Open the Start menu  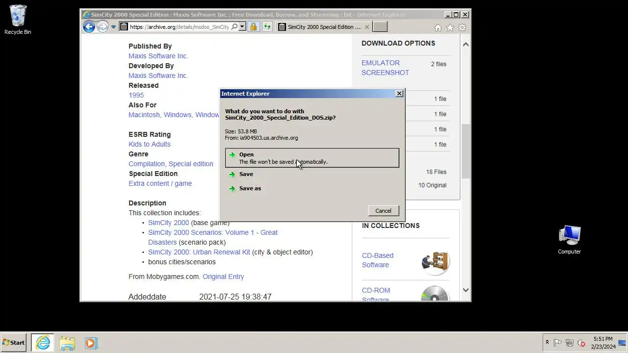click(14, 343)
